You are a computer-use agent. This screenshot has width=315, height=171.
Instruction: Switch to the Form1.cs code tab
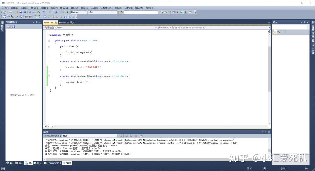[x=49, y=23]
